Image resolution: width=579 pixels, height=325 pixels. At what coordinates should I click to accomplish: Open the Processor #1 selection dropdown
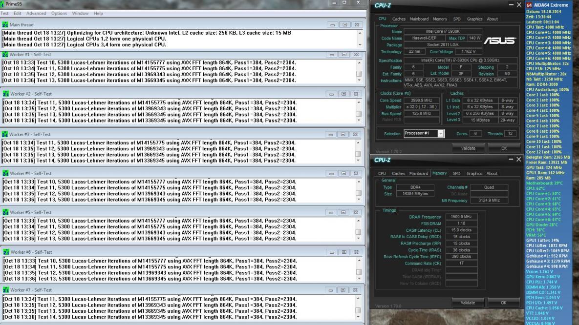[441, 134]
